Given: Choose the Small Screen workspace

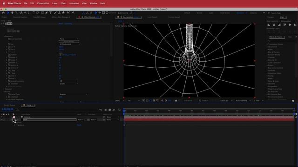Looking at the screenshot, I should tap(225, 13).
